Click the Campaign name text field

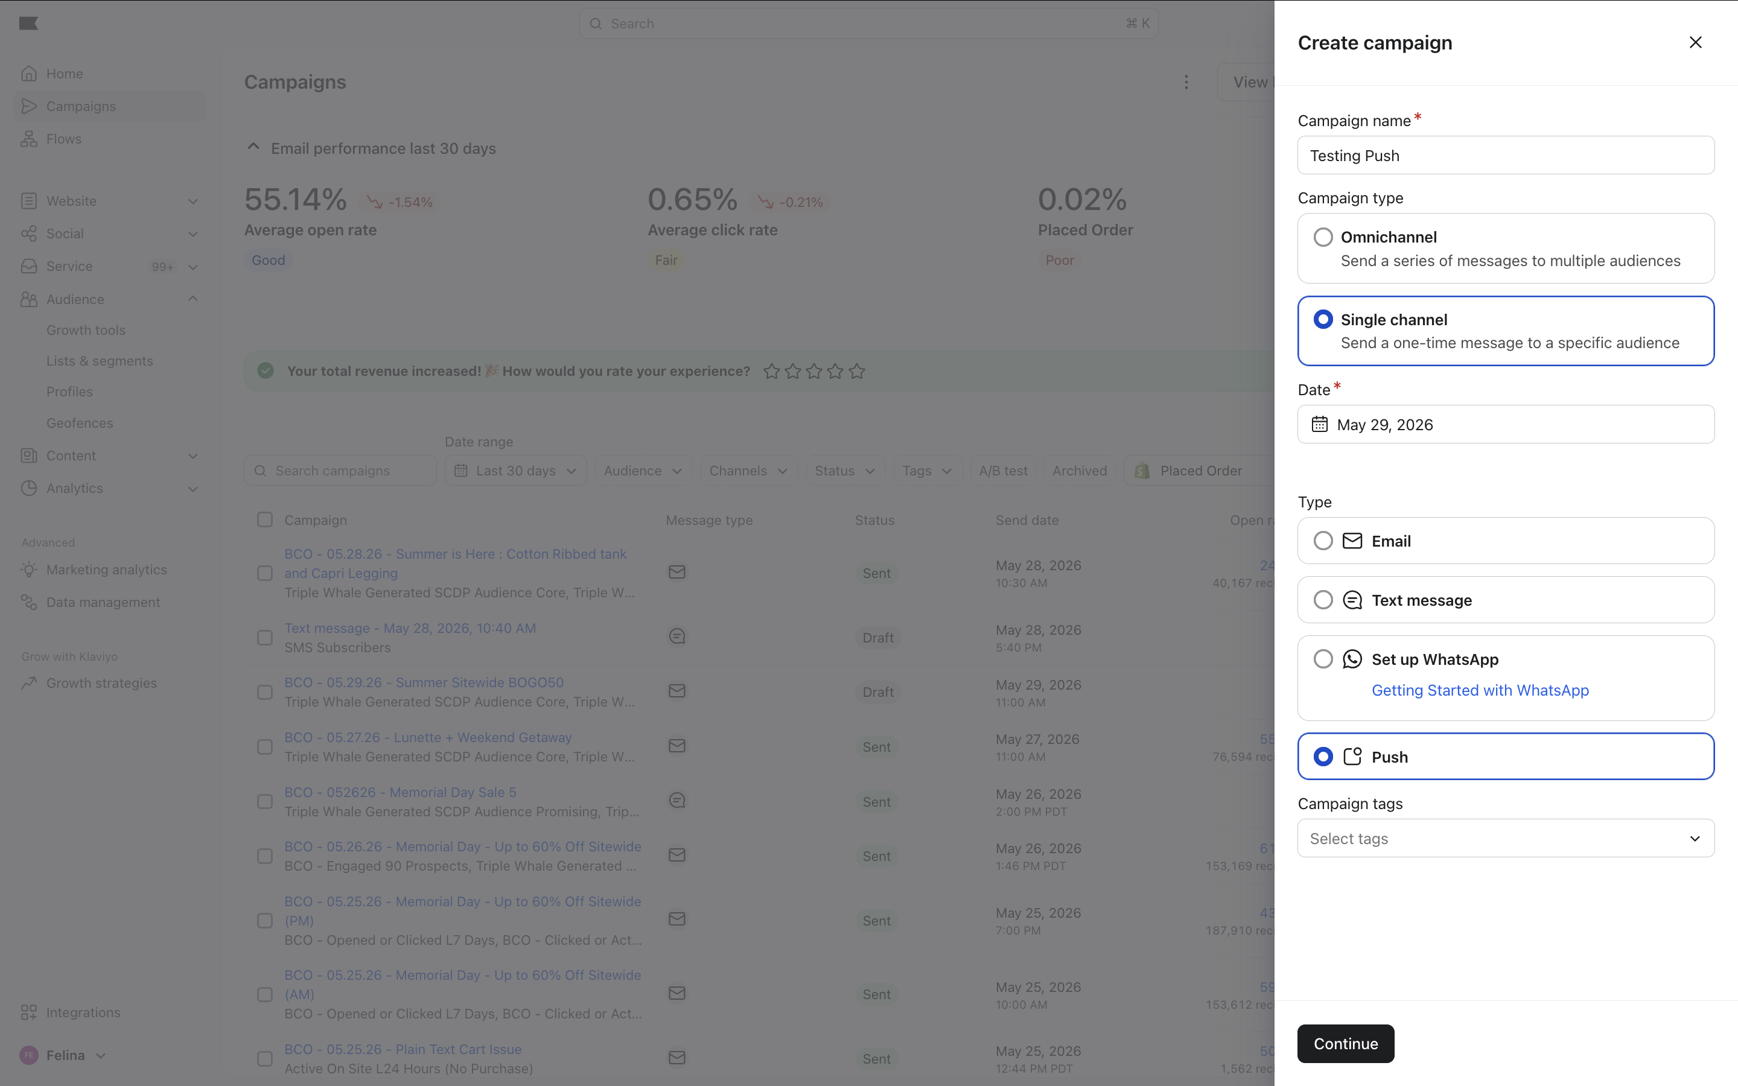point(1506,155)
